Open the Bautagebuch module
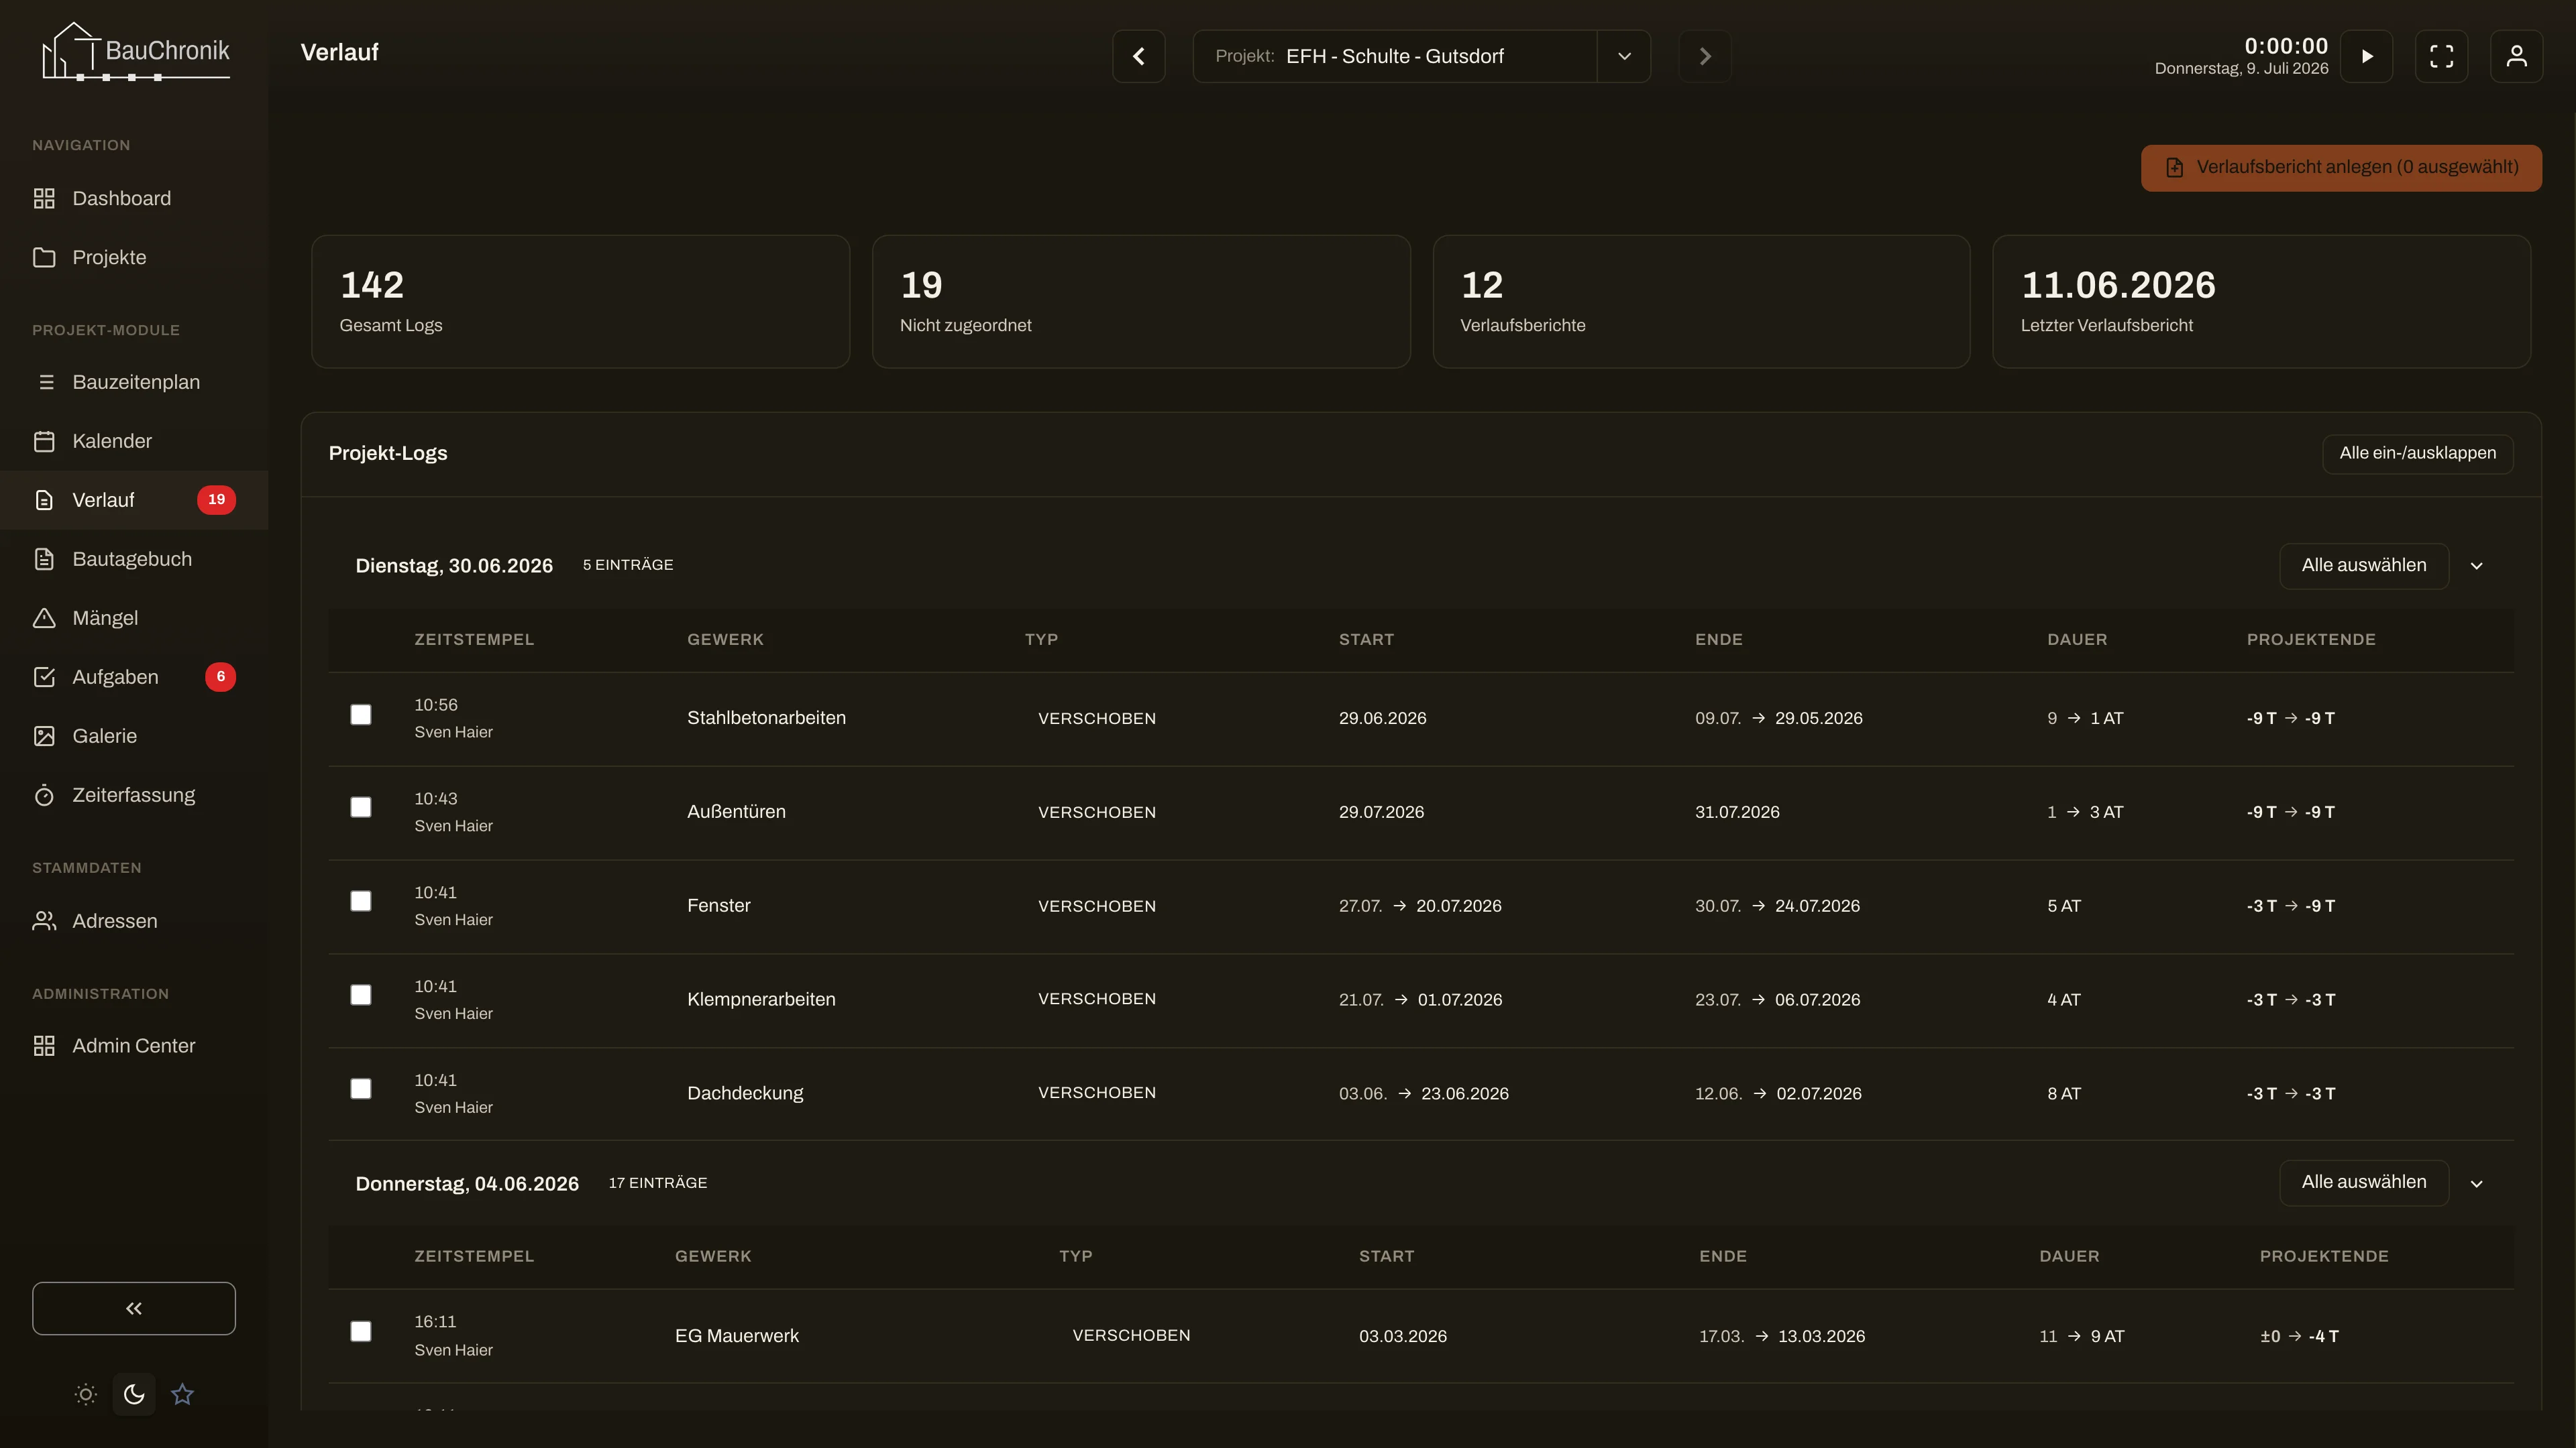The height and width of the screenshot is (1448, 2576). tap(134, 558)
